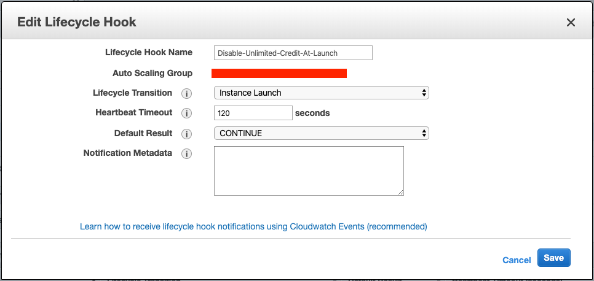Image resolution: width=594 pixels, height=281 pixels.
Task: Cancel editing the lifecycle hook
Action: (x=517, y=260)
